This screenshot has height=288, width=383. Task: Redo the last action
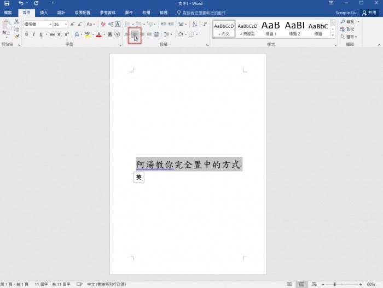pyautogui.click(x=36, y=3)
